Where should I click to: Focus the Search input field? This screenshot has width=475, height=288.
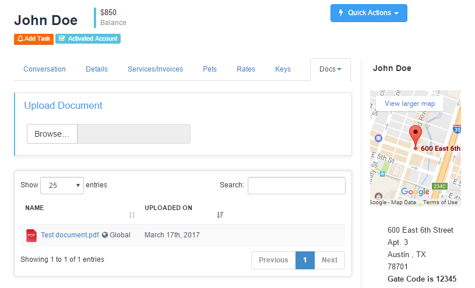point(297,186)
